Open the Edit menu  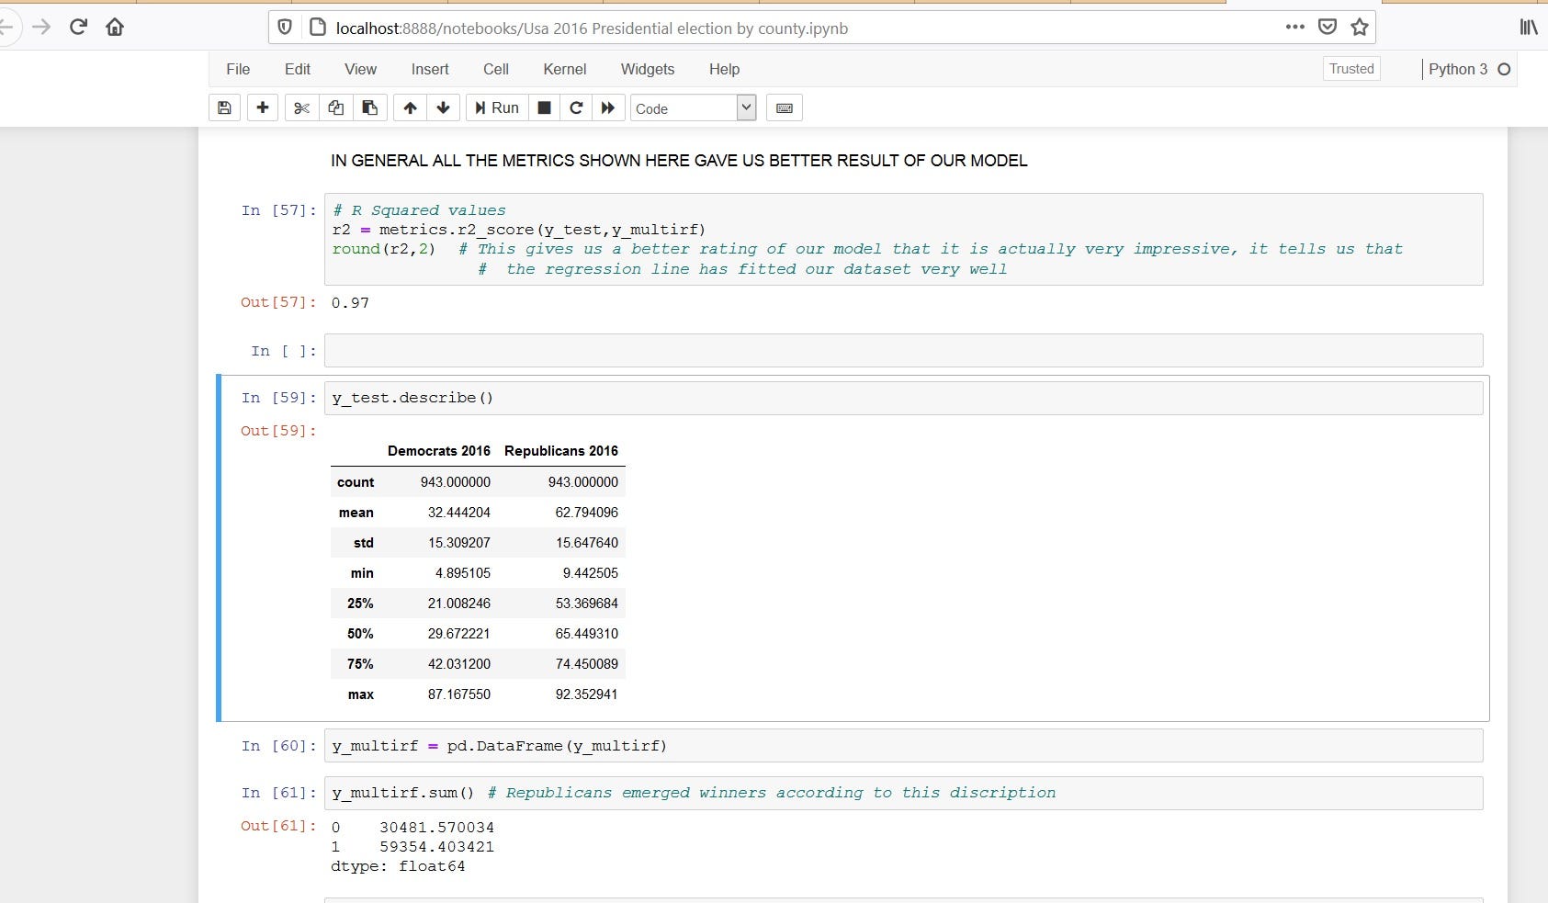[298, 69]
